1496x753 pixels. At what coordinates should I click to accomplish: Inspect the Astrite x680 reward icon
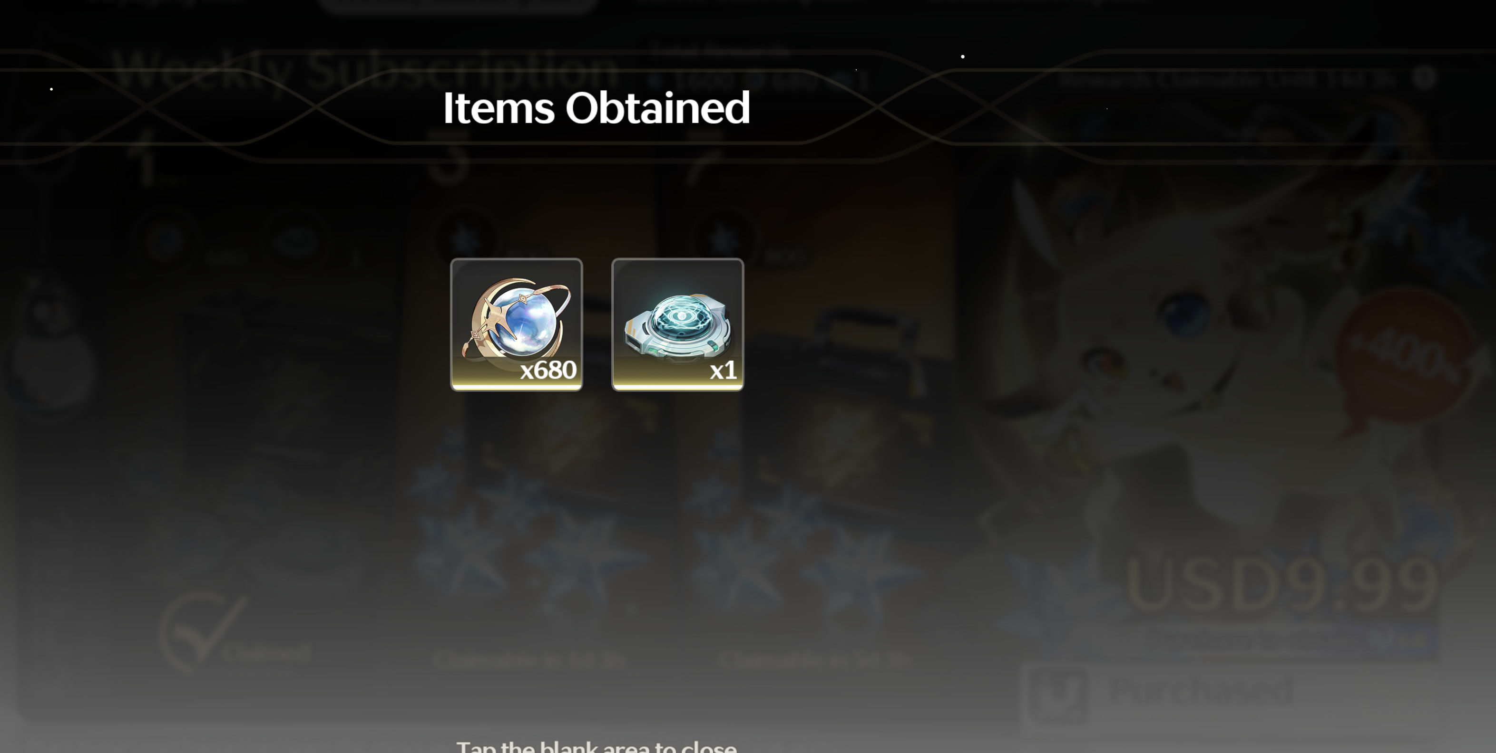click(x=516, y=324)
